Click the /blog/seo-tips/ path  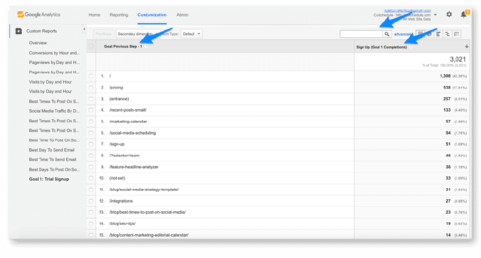(122, 224)
